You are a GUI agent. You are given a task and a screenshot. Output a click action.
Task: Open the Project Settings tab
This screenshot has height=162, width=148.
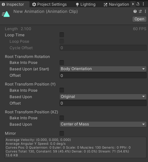(x=49, y=4)
